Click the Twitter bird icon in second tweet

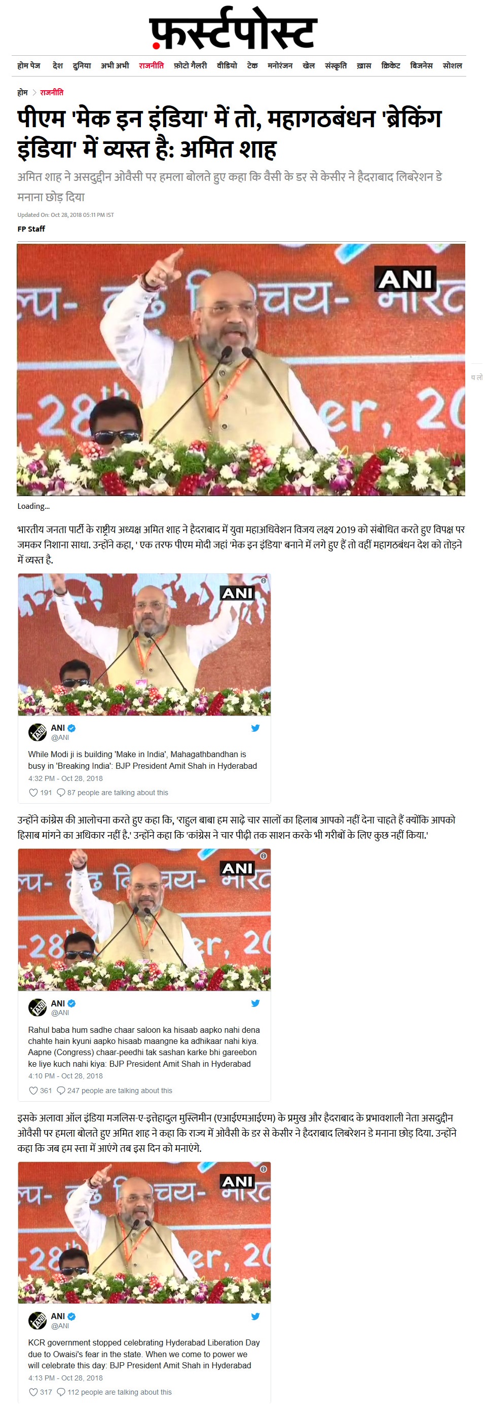point(255,1003)
